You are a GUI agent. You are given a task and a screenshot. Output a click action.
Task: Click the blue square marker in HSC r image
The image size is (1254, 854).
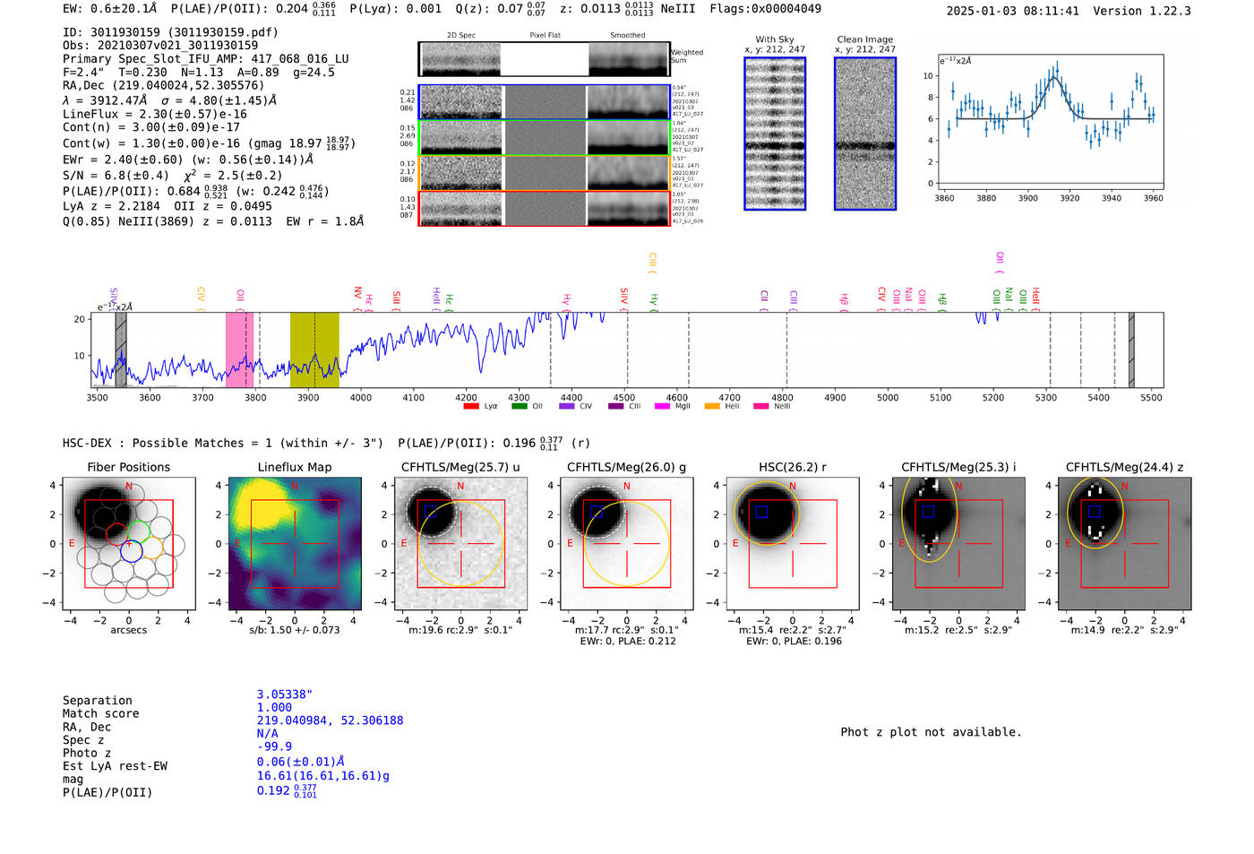pyautogui.click(x=762, y=512)
